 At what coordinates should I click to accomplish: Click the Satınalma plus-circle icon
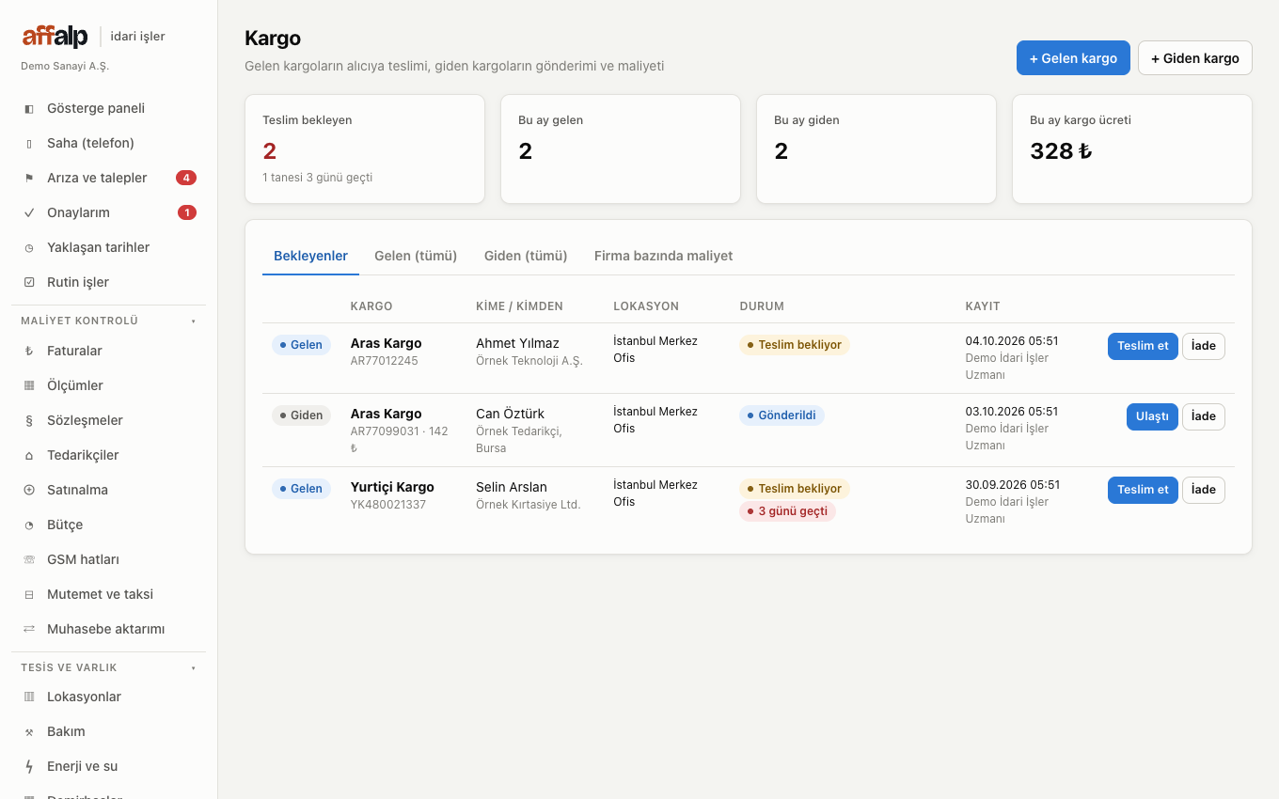29,490
